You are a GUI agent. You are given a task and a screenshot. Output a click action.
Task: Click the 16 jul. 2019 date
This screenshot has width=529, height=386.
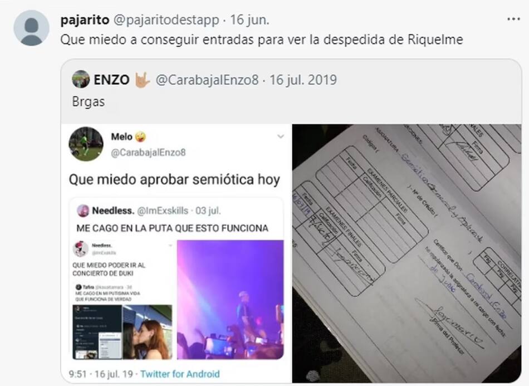click(303, 80)
